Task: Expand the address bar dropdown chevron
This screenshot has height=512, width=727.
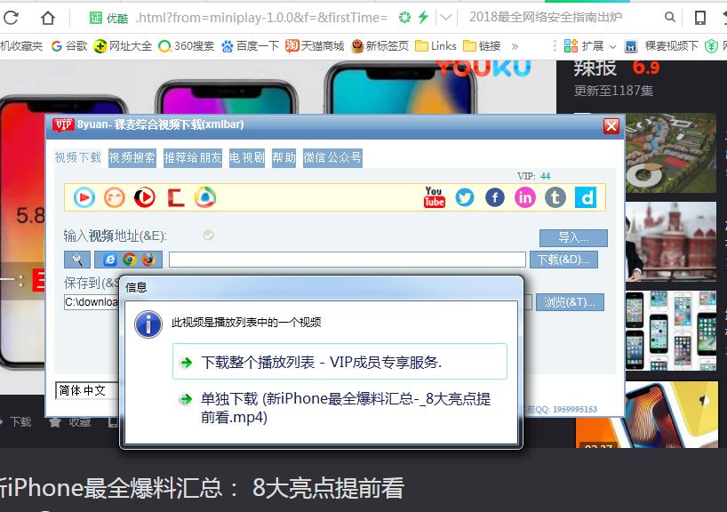Action: [x=446, y=18]
